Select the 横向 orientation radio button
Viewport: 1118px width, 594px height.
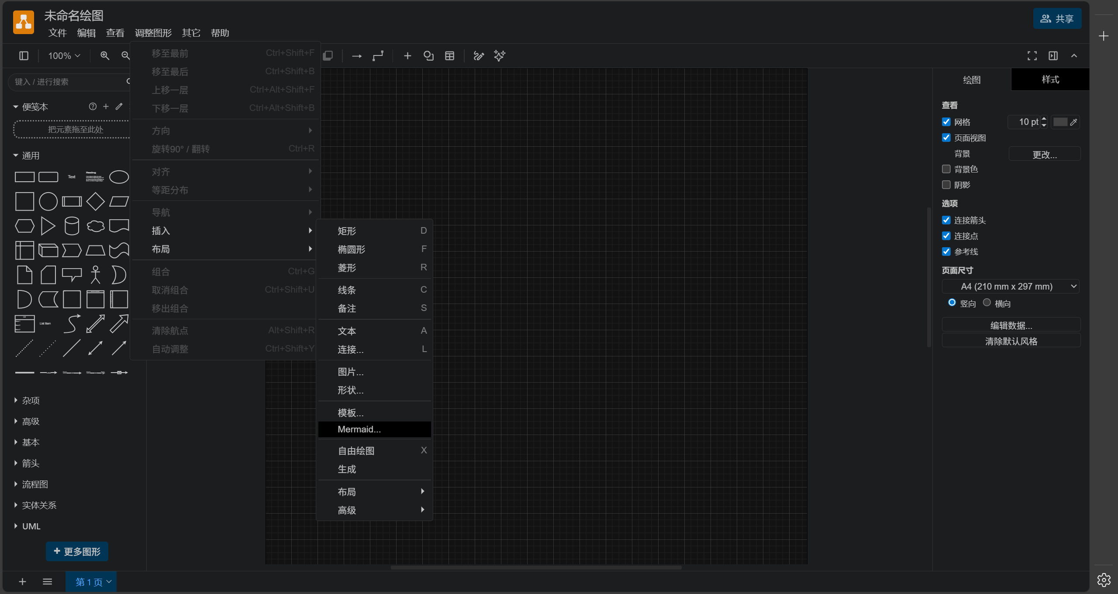[987, 303]
